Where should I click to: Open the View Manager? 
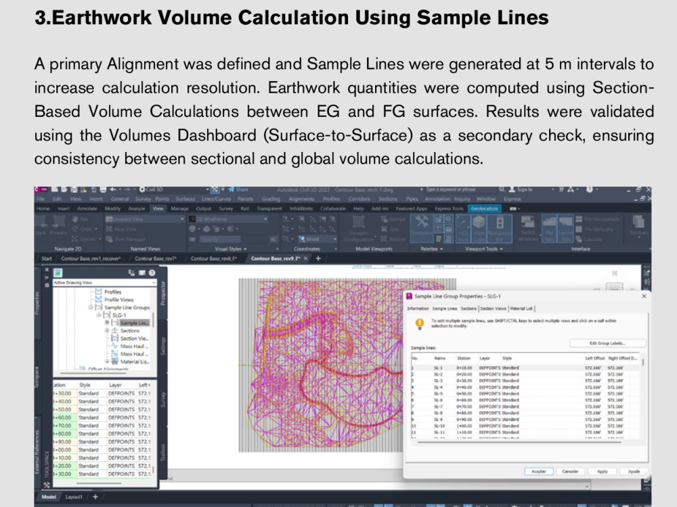click(x=125, y=239)
